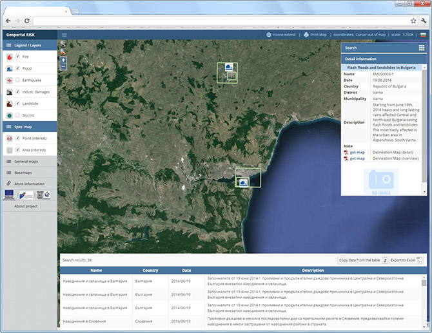Zoom in with the map plus button

click(x=63, y=60)
